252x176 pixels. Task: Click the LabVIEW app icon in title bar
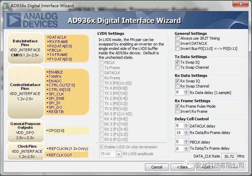click(x=6, y=5)
